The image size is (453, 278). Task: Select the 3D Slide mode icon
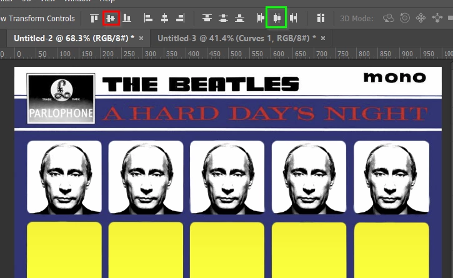(437, 18)
